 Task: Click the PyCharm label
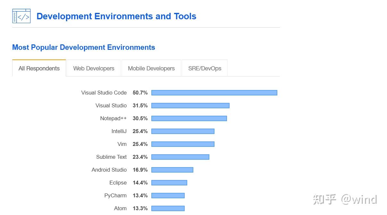(115, 195)
